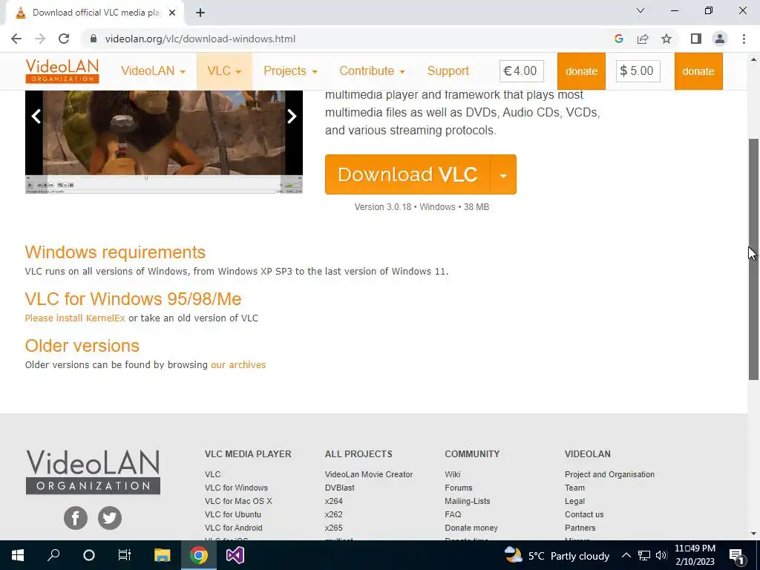Screen dimensions: 760x570
Task: Open DVBlast project link
Action: point(339,488)
